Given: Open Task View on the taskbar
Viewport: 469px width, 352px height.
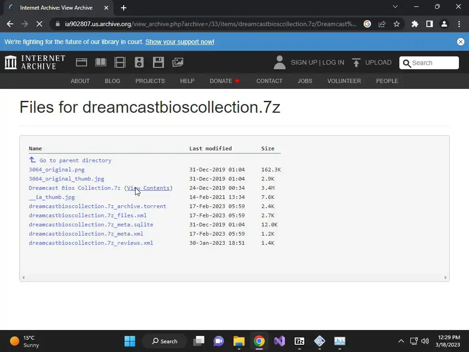Looking at the screenshot, I should pos(199,341).
